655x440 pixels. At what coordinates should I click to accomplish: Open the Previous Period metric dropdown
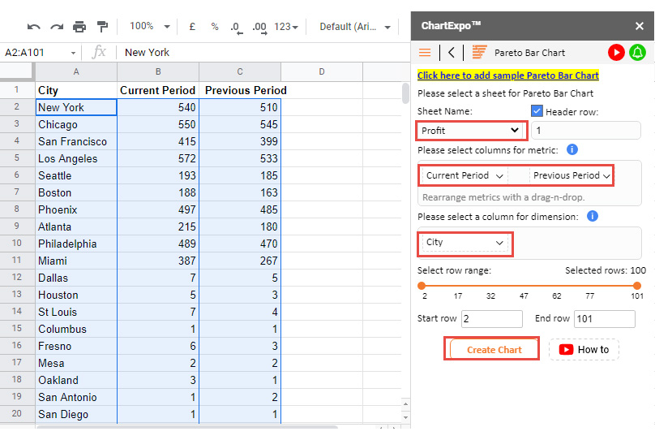pyautogui.click(x=571, y=175)
